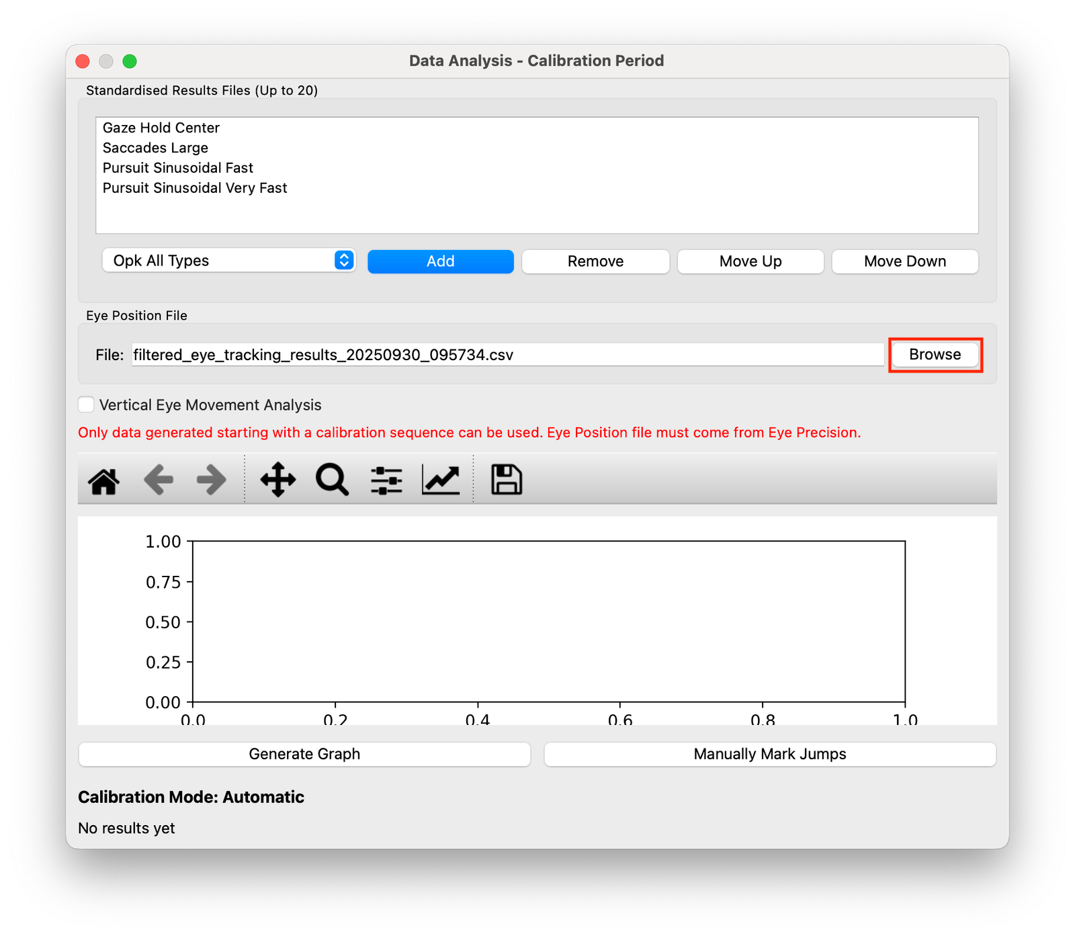
Task: Click the Forward arrow in plot toolbar
Action: (211, 480)
